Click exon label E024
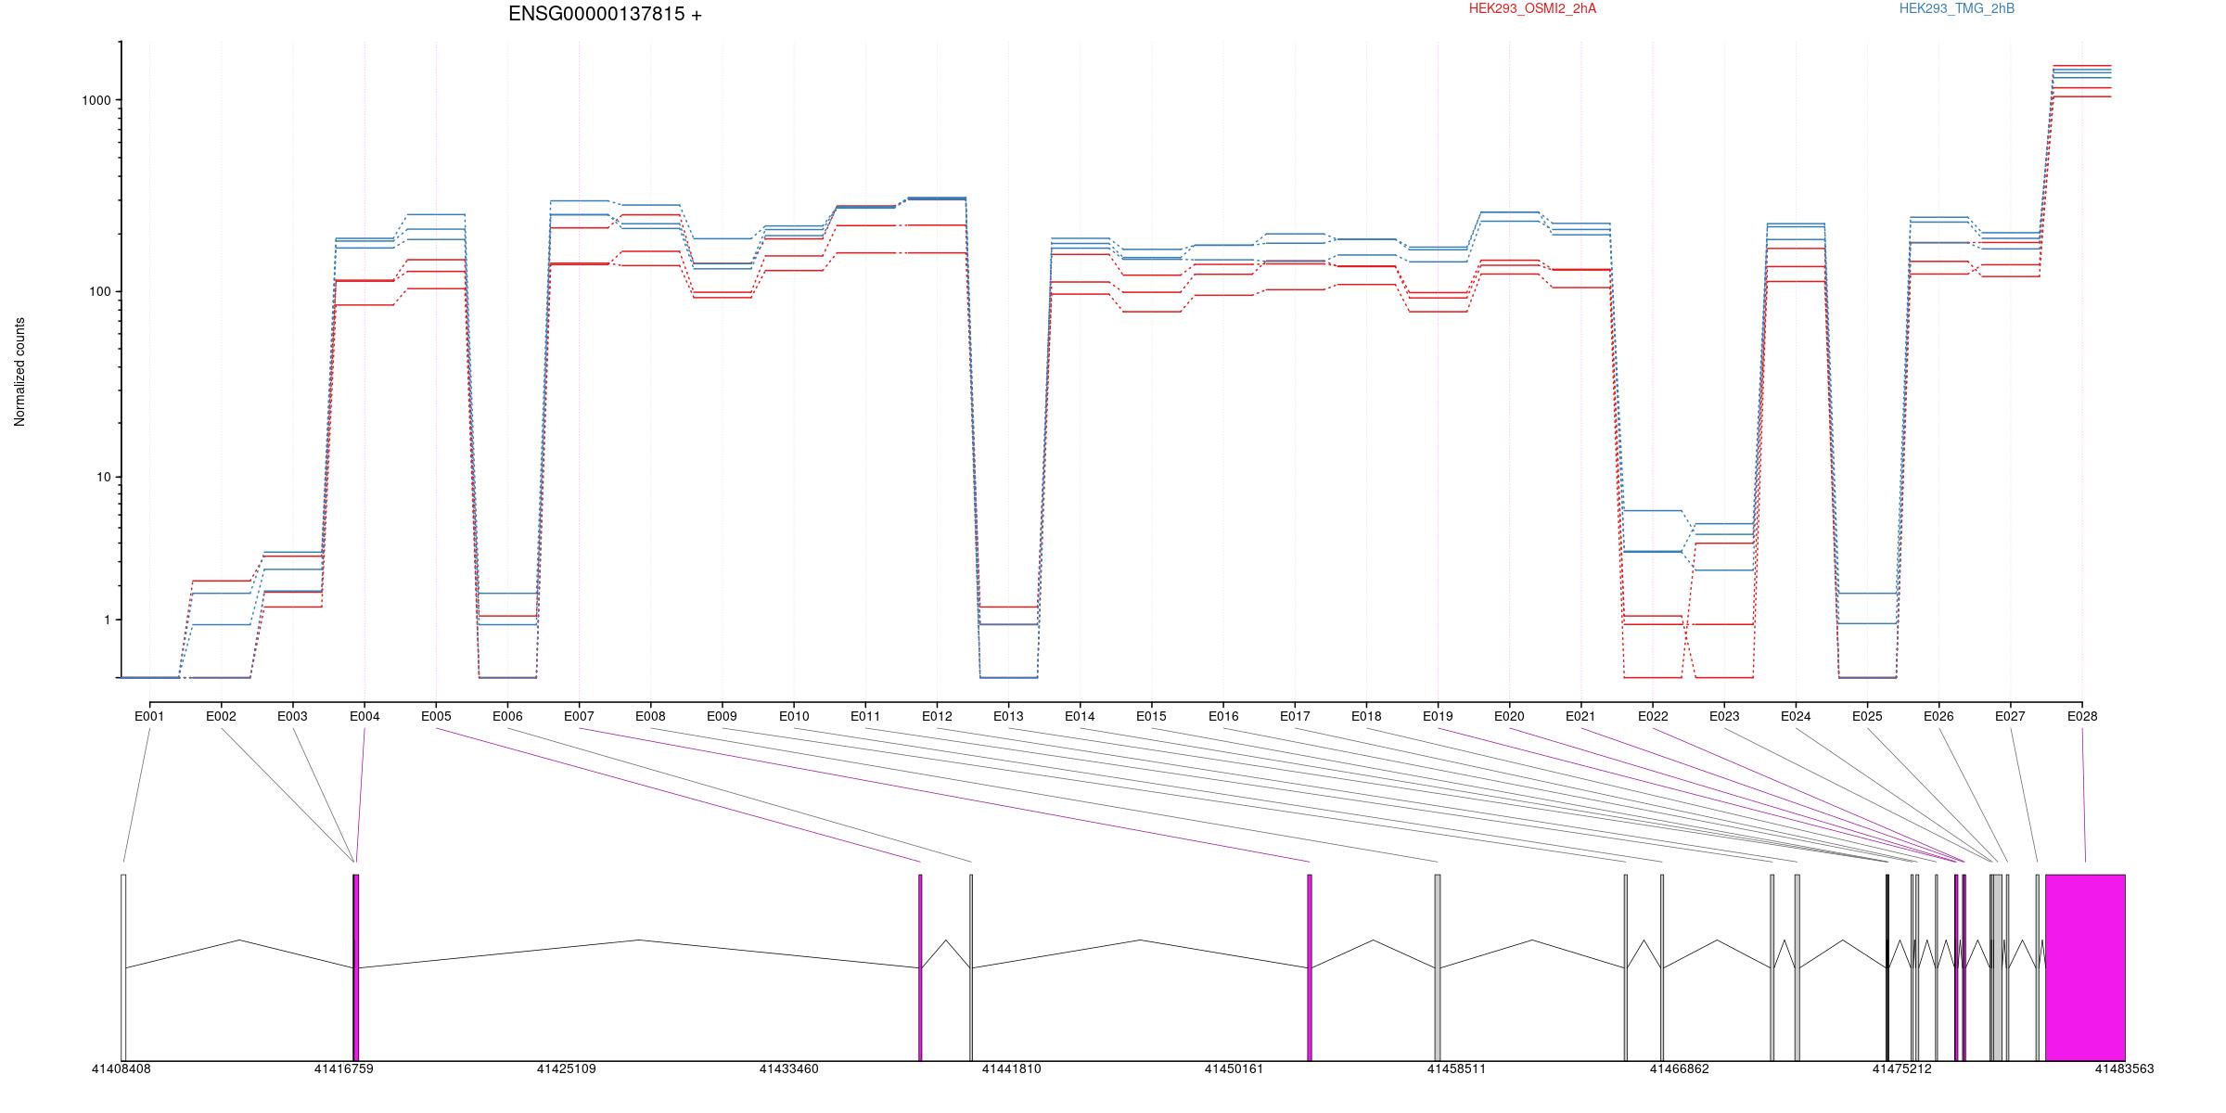Image resolution: width=2226 pixels, height=1113 pixels. (x=1796, y=716)
